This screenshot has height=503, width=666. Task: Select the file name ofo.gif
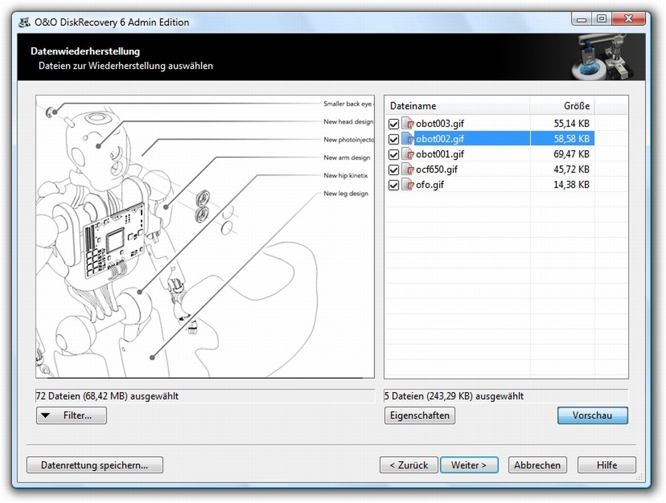pos(430,185)
